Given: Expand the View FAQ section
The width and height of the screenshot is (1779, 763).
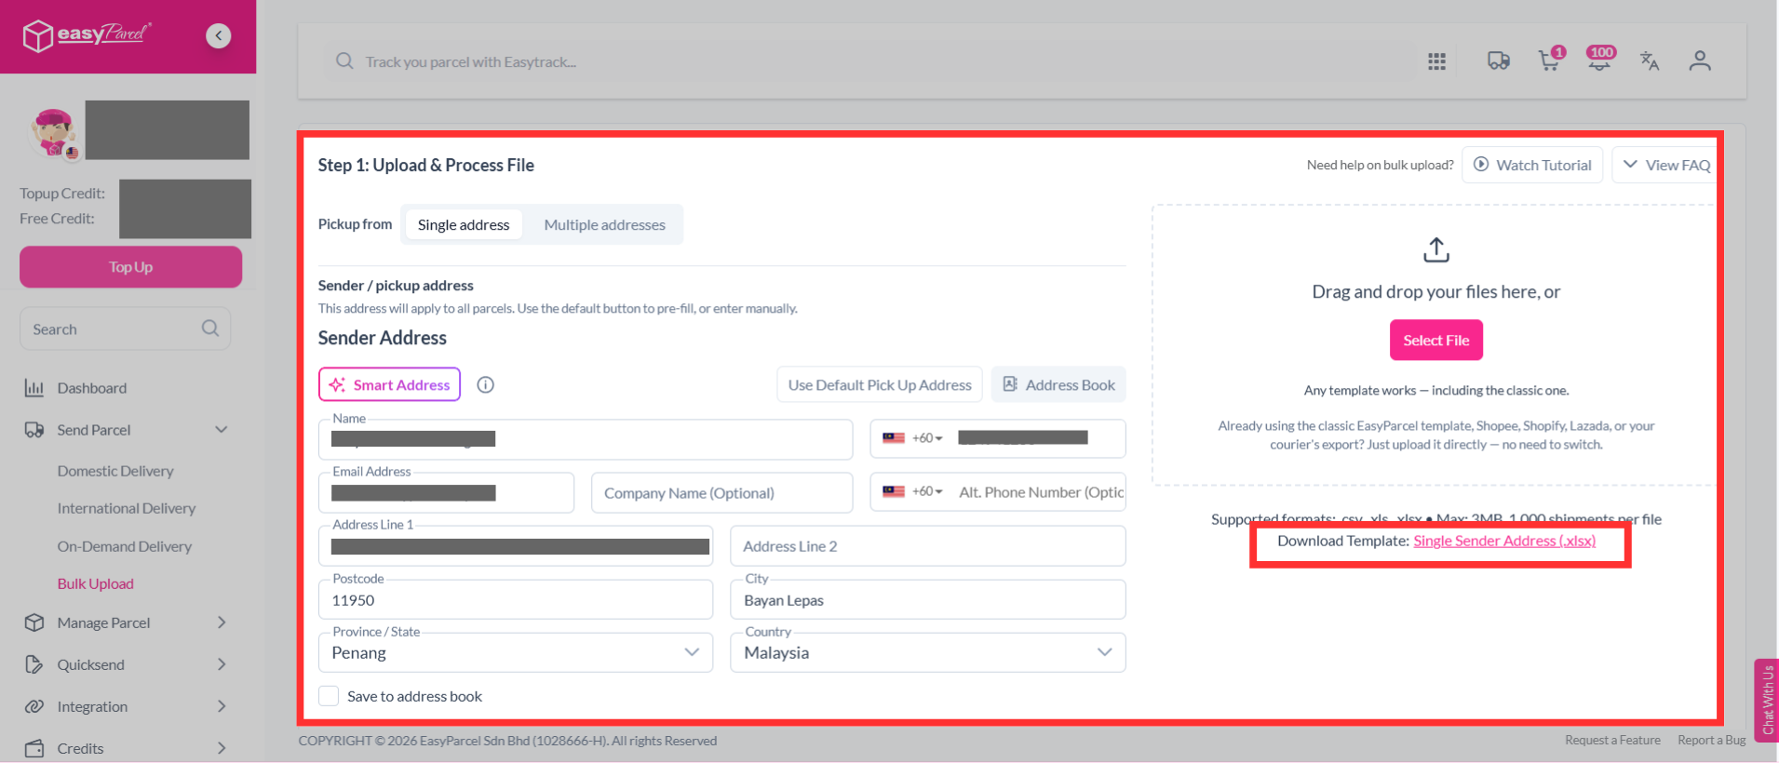Looking at the screenshot, I should pyautogui.click(x=1666, y=165).
